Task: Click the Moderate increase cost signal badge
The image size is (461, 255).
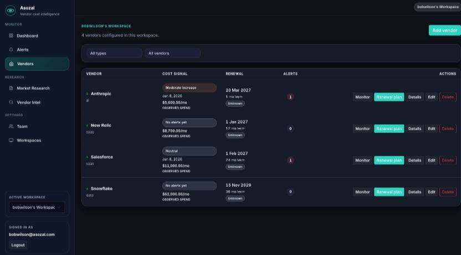Action: tap(189, 88)
